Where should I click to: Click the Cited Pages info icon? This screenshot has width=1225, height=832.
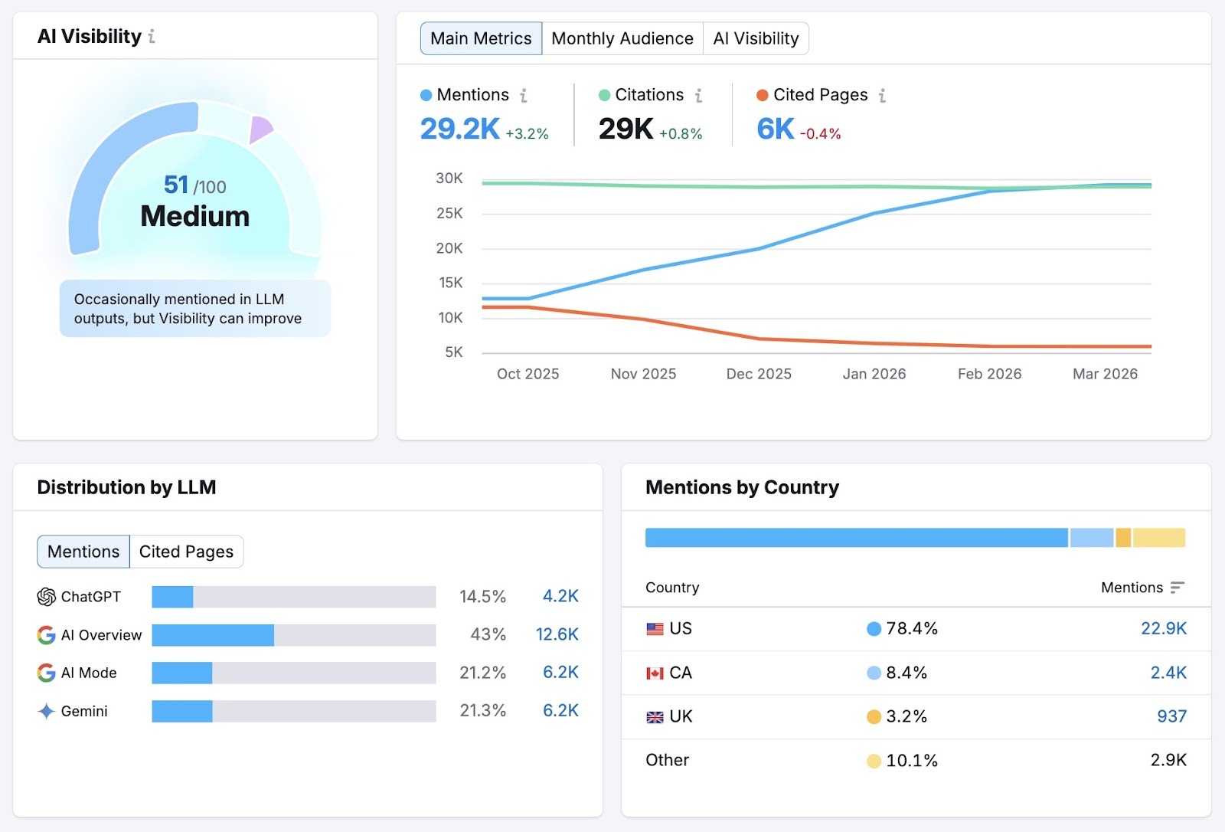[884, 95]
